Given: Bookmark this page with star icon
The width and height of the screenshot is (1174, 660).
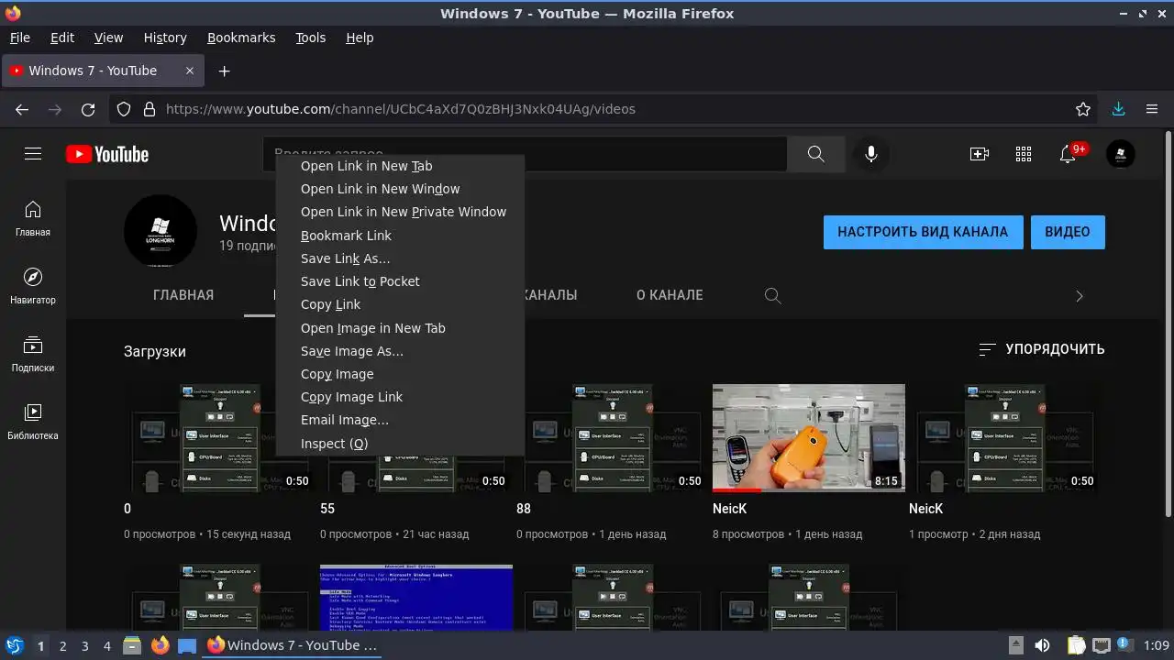Looking at the screenshot, I should (x=1083, y=109).
